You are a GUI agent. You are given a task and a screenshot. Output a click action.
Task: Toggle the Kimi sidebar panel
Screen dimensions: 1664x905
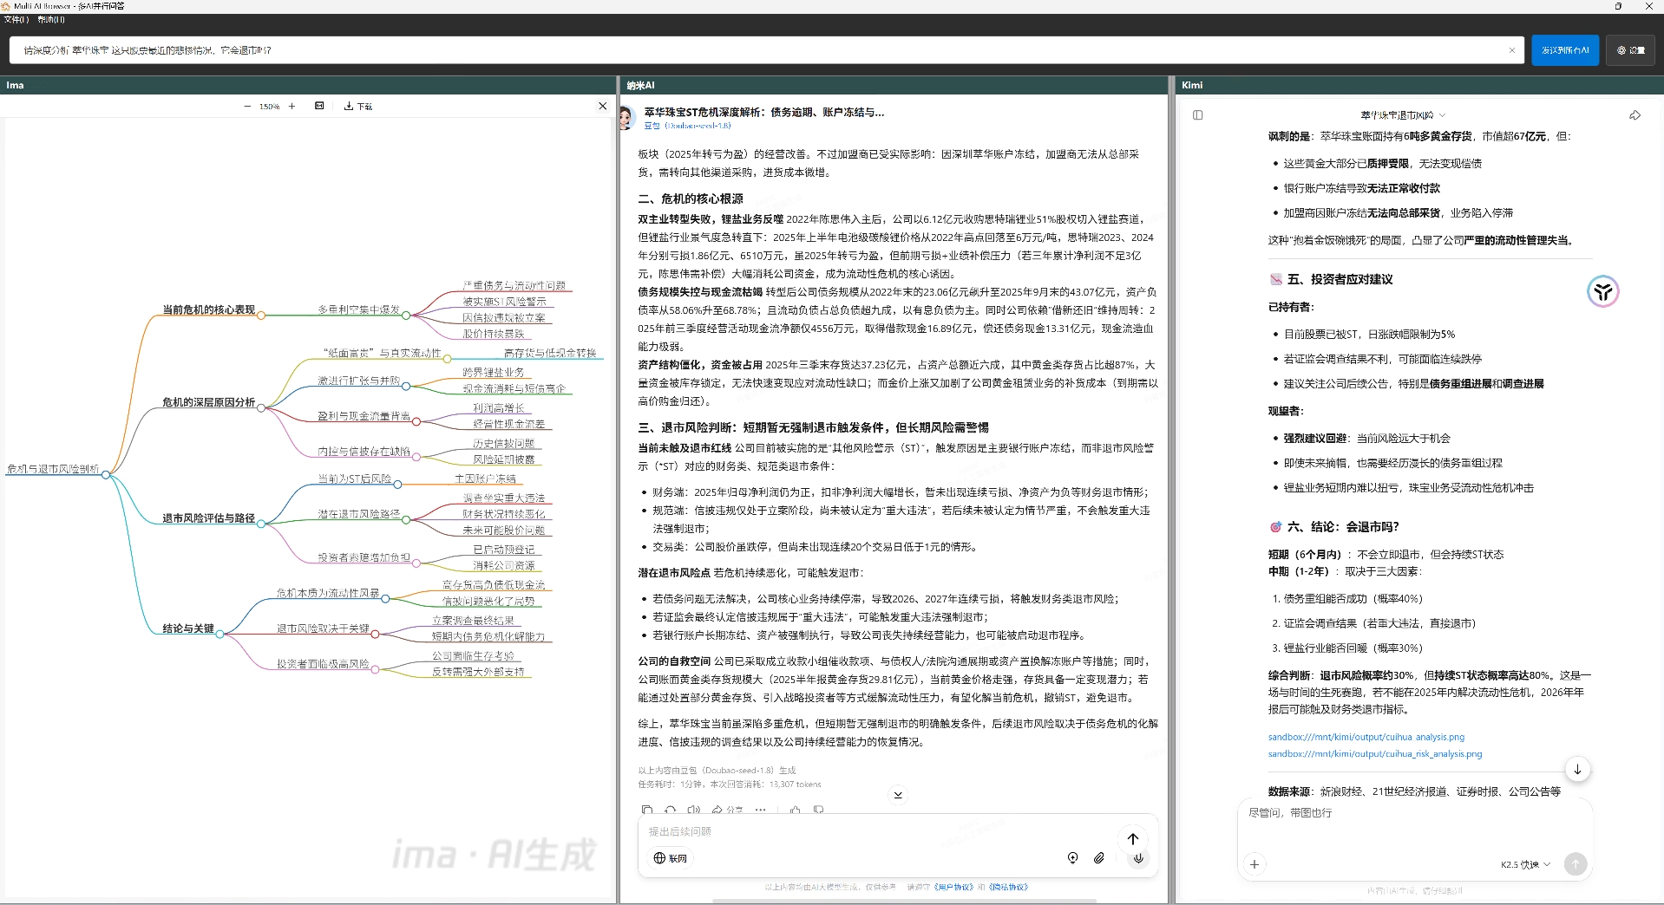(1198, 115)
